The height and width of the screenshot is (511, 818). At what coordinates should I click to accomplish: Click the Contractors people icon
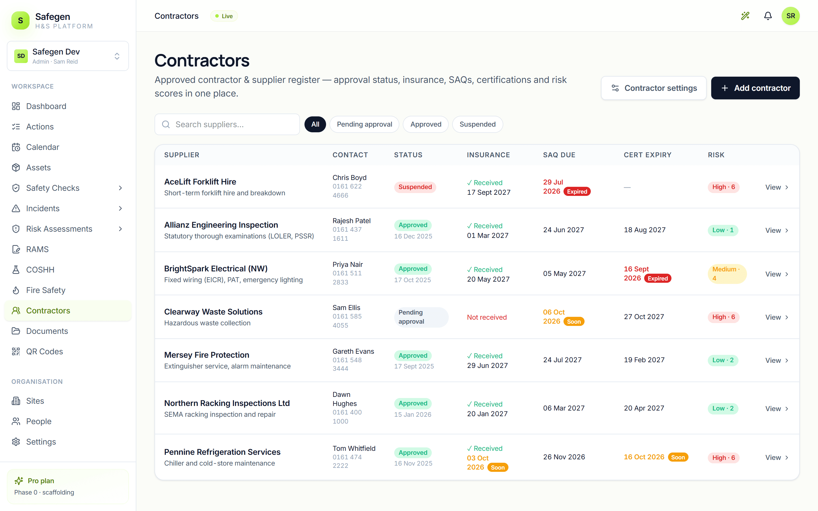[x=16, y=311]
